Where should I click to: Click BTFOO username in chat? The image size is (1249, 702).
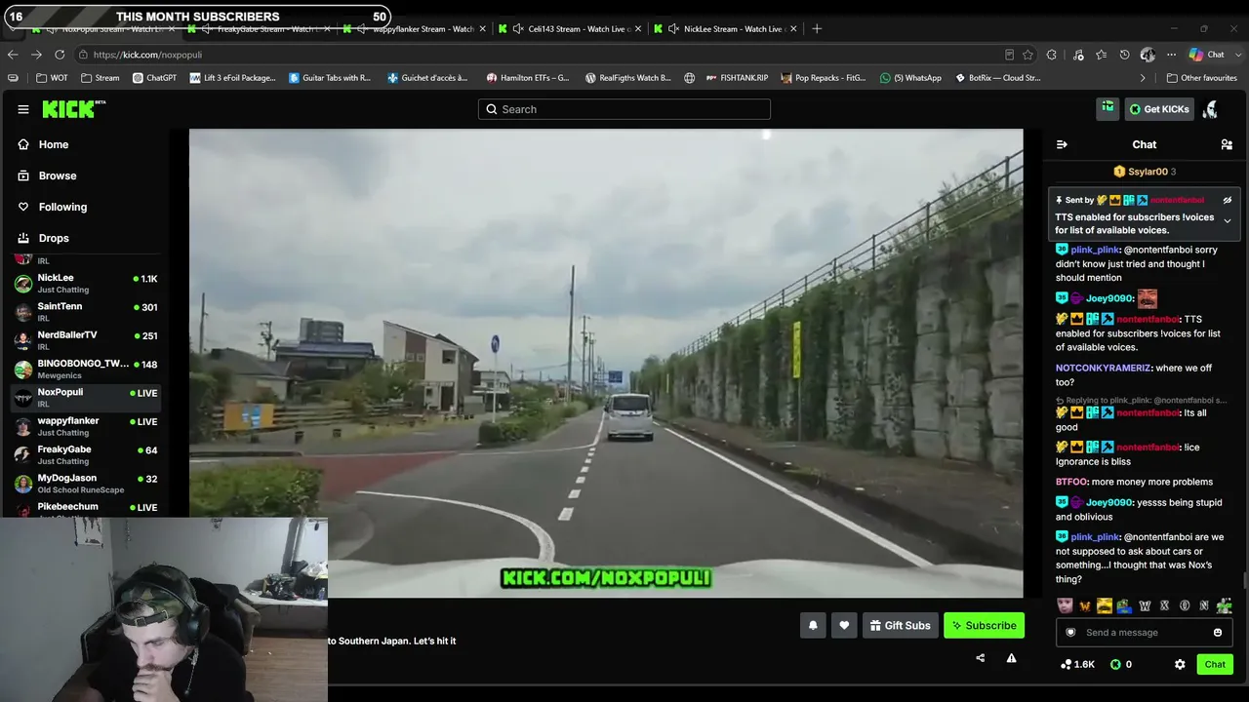[x=1071, y=482]
